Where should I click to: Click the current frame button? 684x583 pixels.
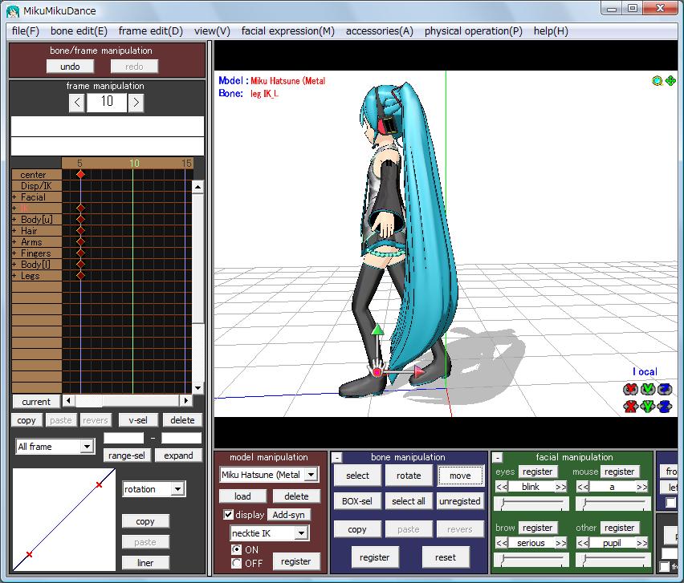click(36, 401)
